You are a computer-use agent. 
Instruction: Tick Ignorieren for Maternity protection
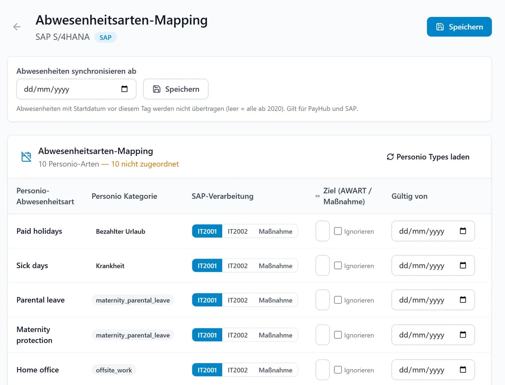338,334
